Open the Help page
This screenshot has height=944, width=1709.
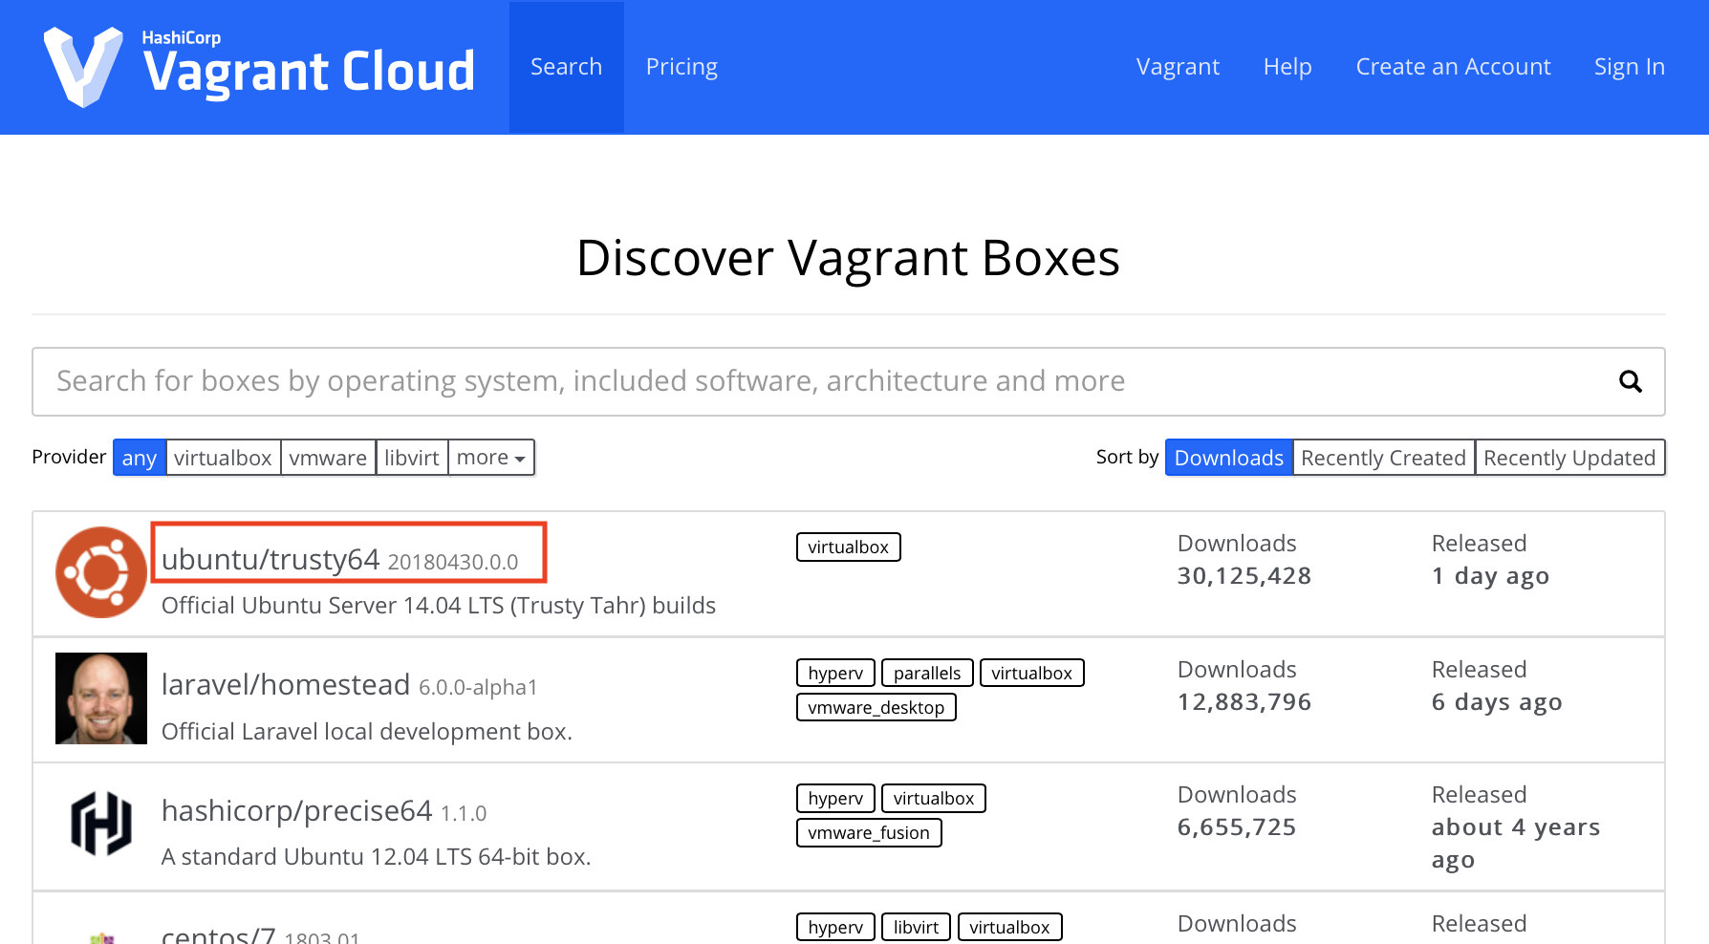point(1287,67)
